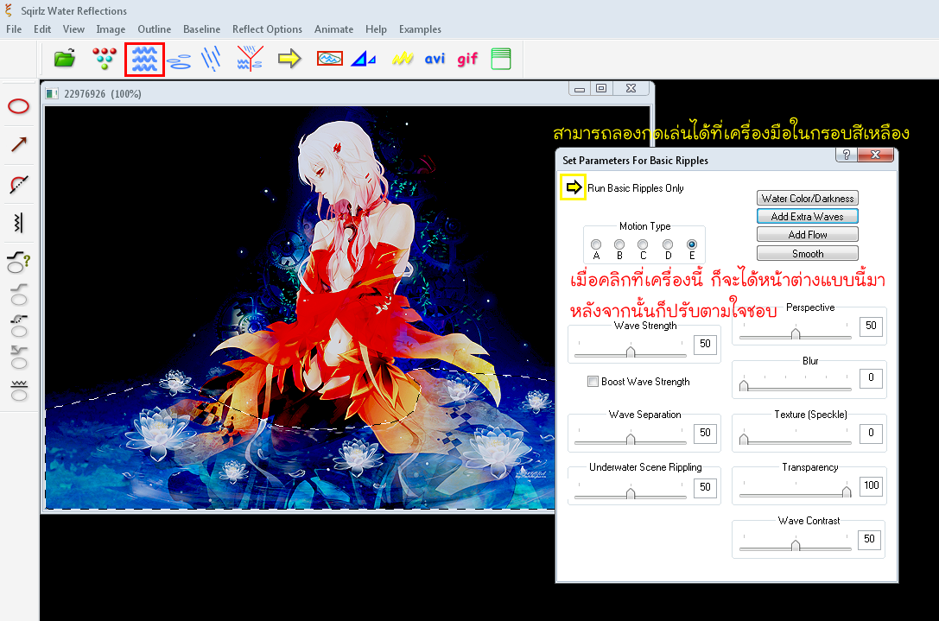Click the Wave Strength value field

[705, 344]
